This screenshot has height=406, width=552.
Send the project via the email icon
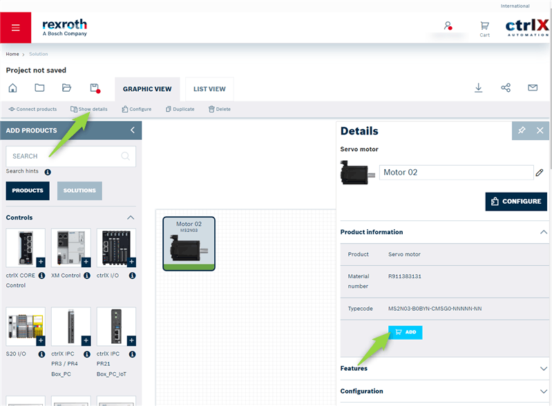pyautogui.click(x=533, y=88)
